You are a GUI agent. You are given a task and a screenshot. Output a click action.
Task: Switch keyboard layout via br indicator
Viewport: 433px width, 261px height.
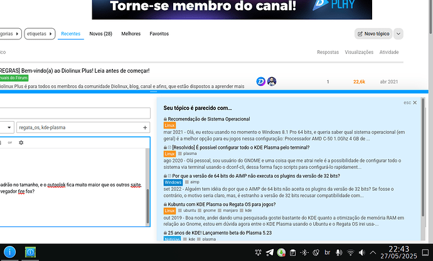coord(328,252)
